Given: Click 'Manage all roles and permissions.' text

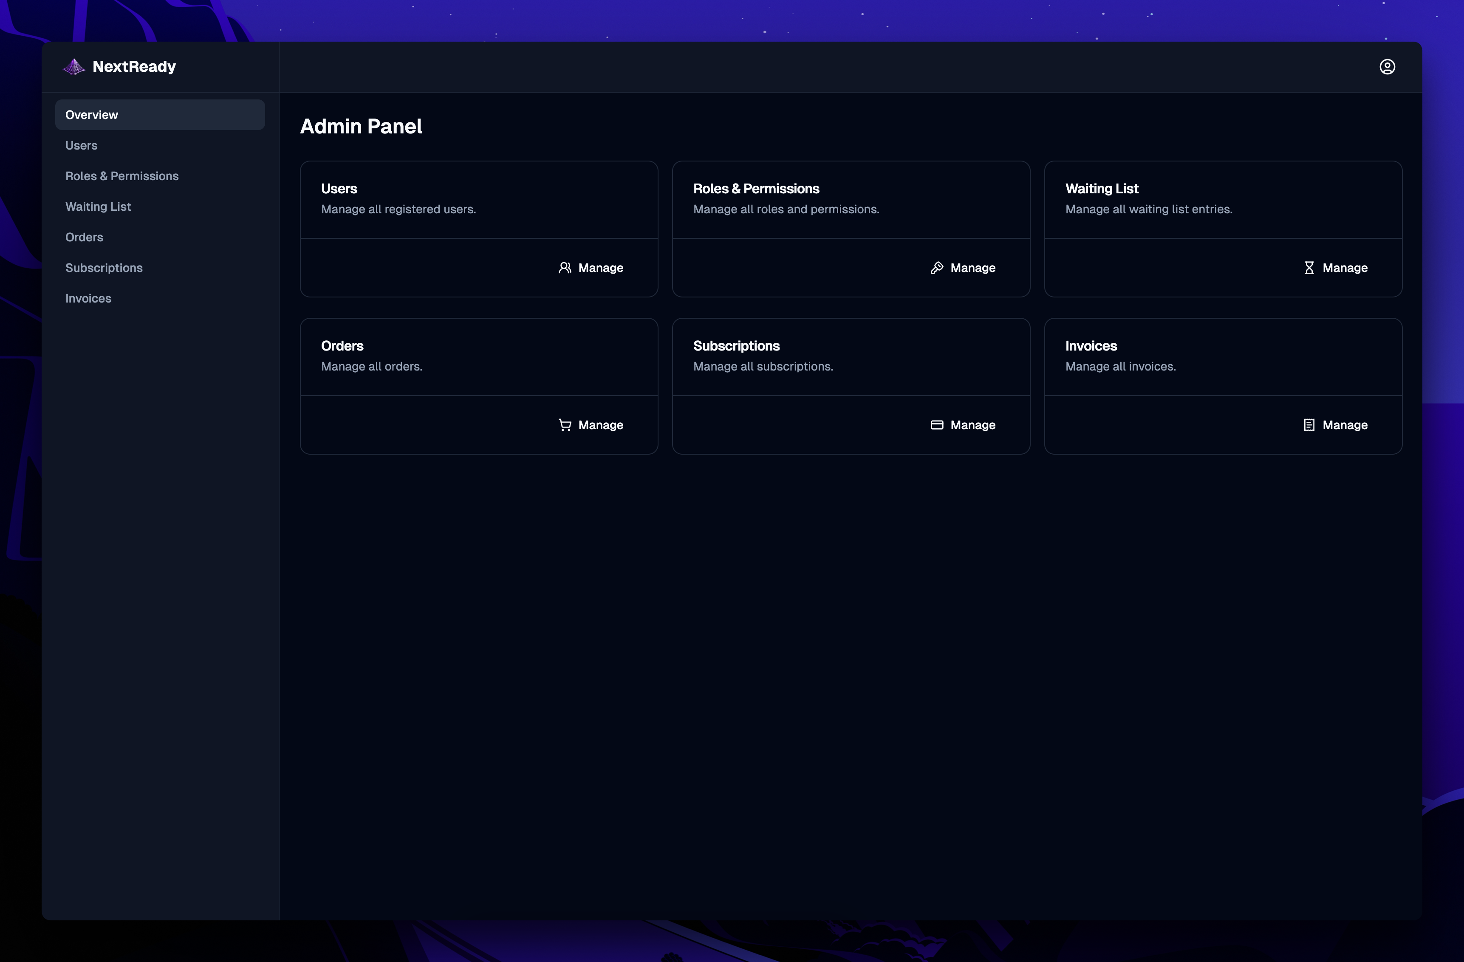Looking at the screenshot, I should 786,210.
